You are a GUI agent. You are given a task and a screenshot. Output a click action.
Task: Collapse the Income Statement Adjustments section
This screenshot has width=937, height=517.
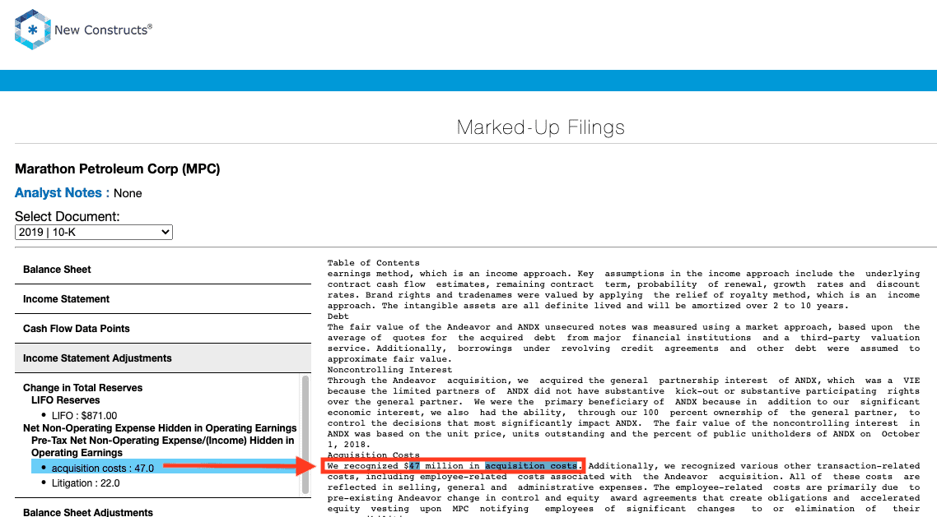(162, 358)
